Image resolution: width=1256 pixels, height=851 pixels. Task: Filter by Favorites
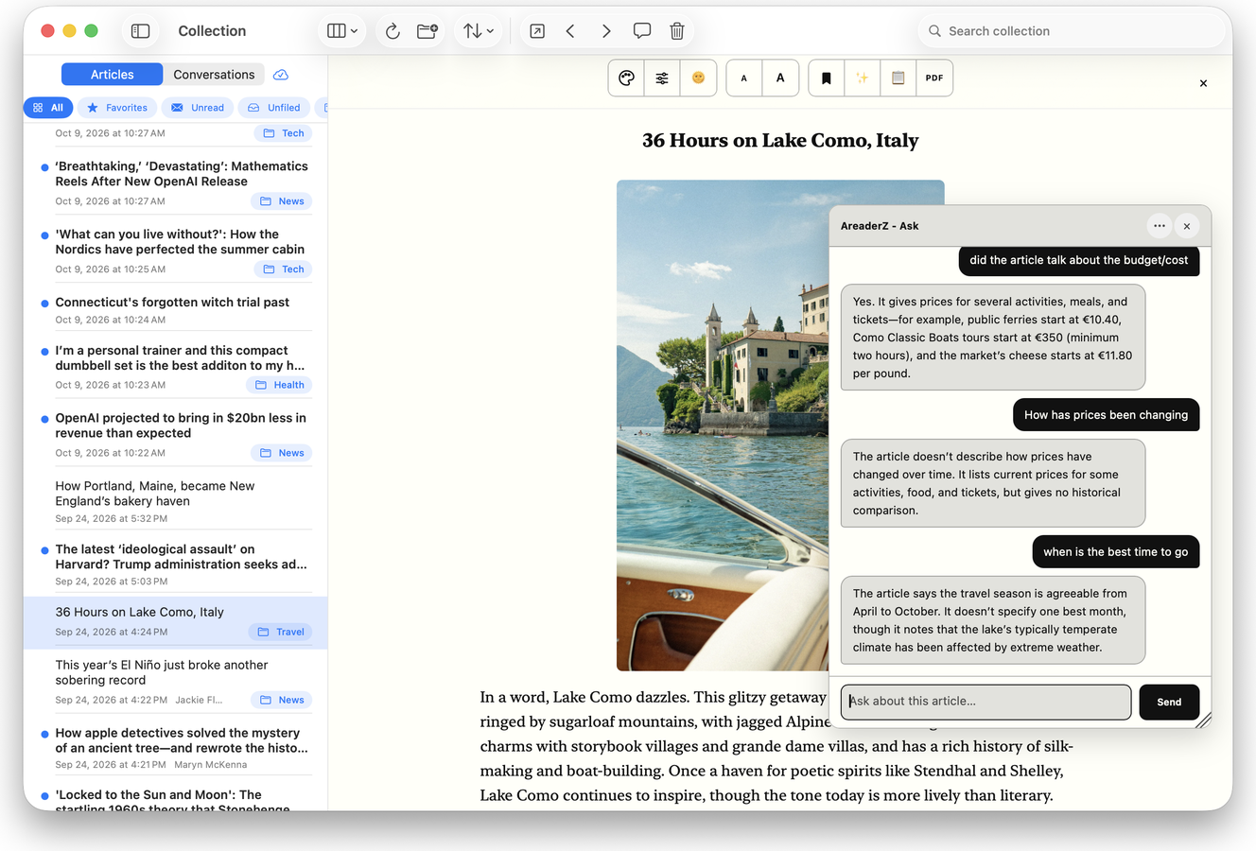click(x=117, y=108)
